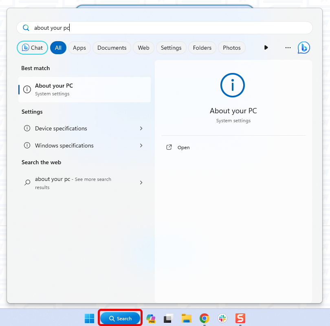Expand the web search result arrow
Viewport: 330px width, 326px height.
(x=141, y=183)
